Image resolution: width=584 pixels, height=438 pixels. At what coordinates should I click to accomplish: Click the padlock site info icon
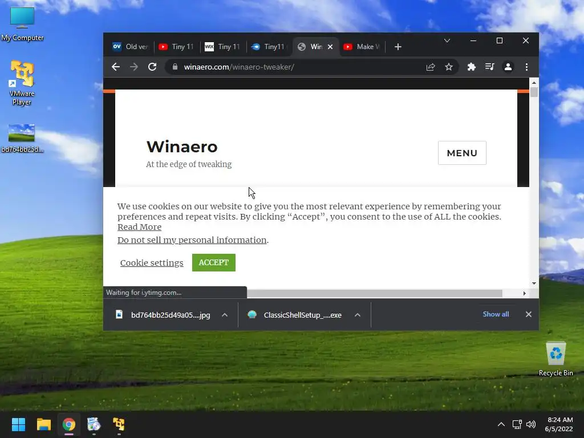point(175,67)
